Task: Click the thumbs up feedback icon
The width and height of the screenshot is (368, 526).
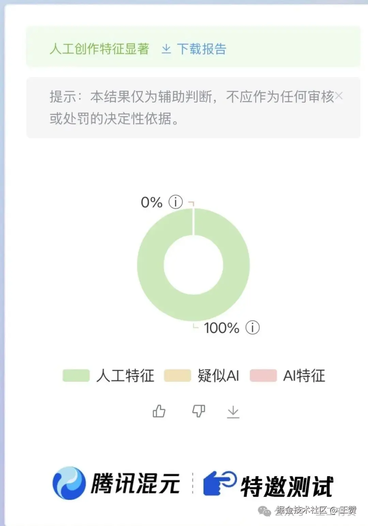Action: 159,411
